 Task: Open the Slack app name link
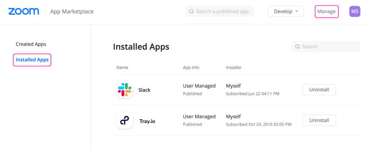click(x=144, y=90)
